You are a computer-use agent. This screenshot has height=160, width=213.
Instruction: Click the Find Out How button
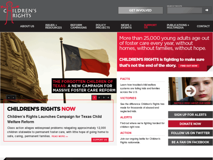[x=189, y=66]
